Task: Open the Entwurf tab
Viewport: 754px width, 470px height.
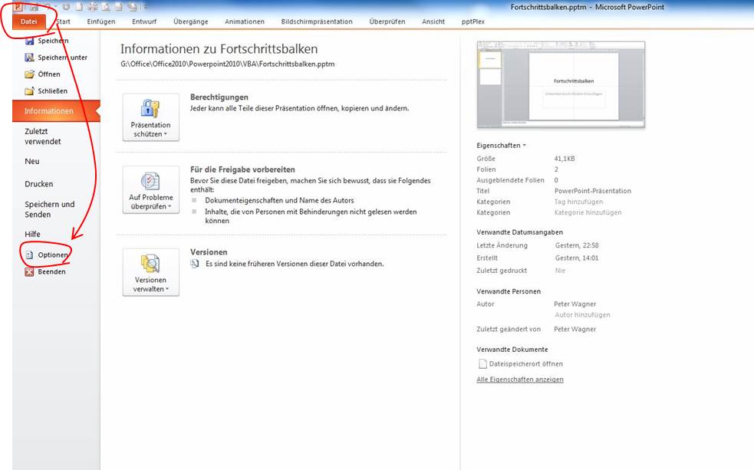Action: coord(144,21)
